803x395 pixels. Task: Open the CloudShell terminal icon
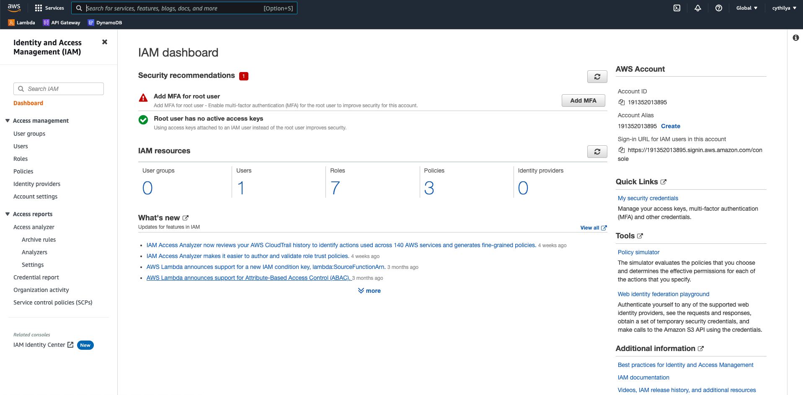[677, 8]
